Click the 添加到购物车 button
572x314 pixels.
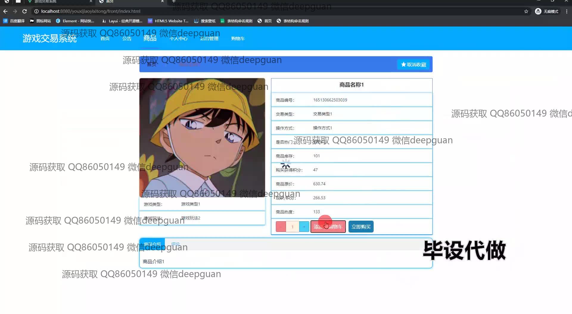328,227
